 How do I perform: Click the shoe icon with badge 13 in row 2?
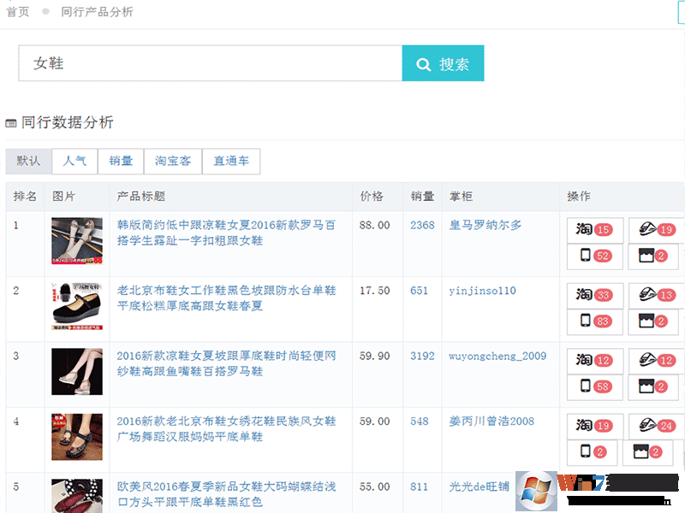(657, 295)
